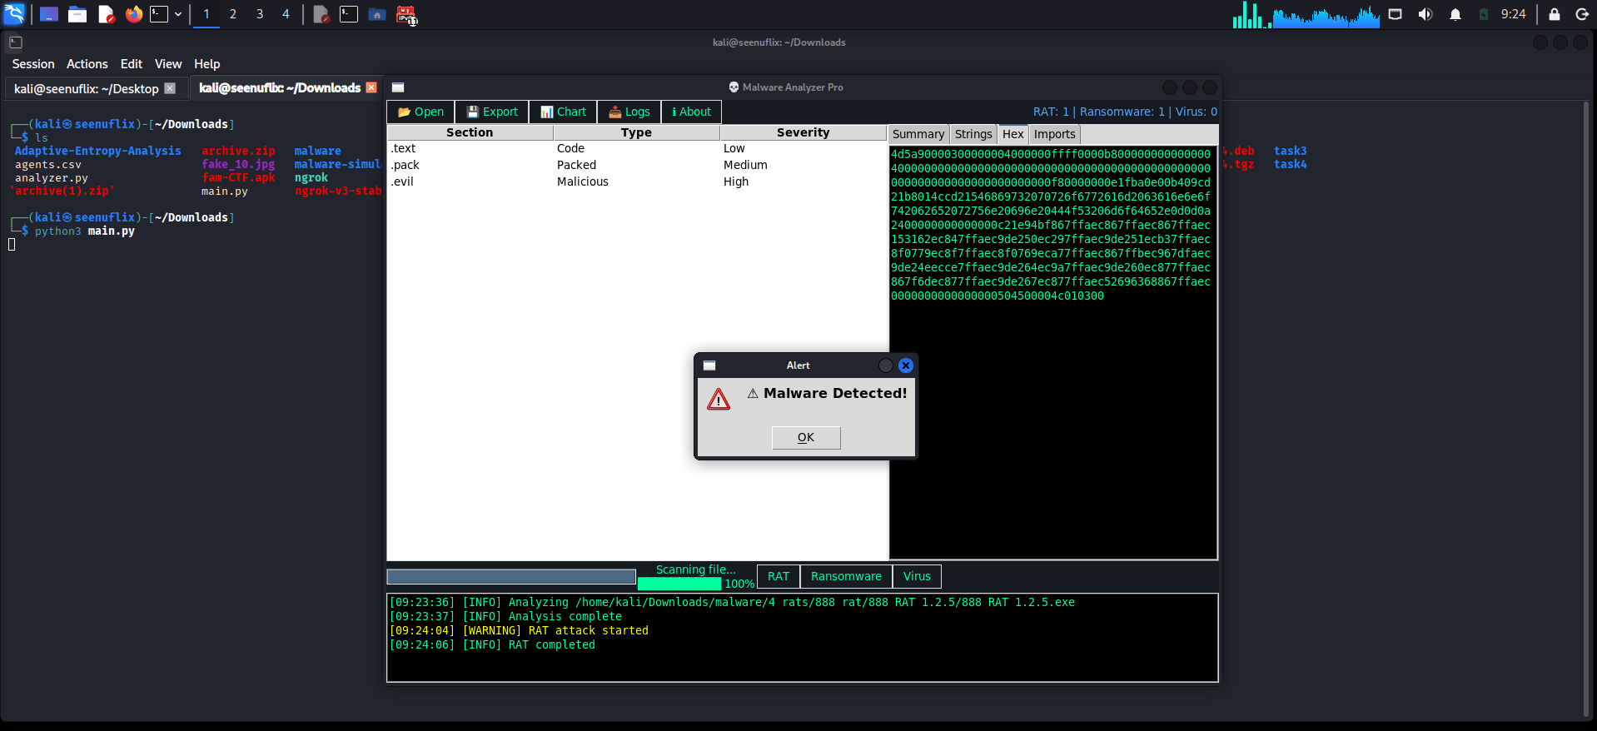
Task: Switch to the Strings tab
Action: [973, 134]
